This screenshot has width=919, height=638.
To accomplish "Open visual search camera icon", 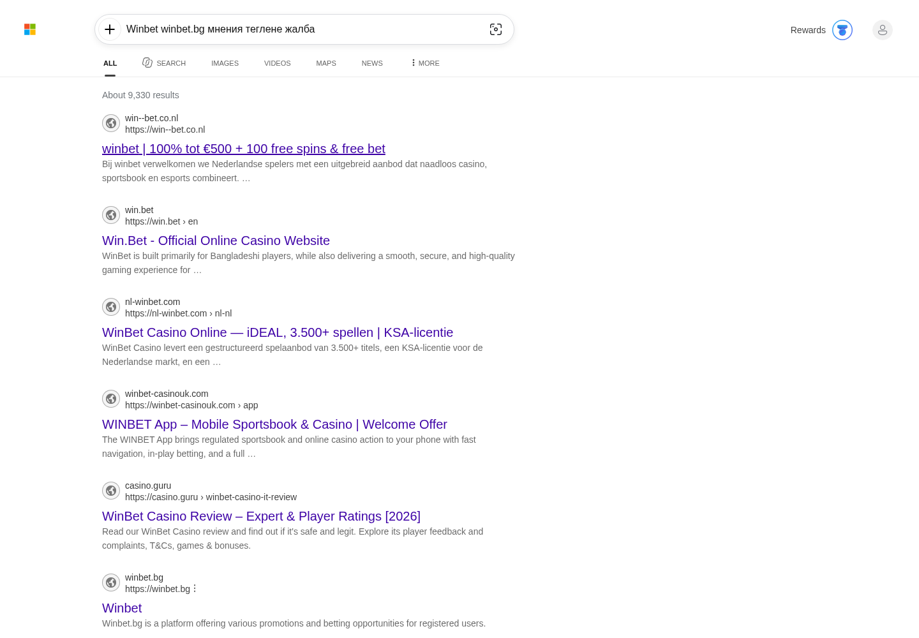I will pyautogui.click(x=496, y=29).
